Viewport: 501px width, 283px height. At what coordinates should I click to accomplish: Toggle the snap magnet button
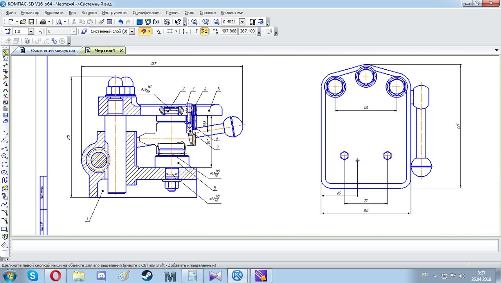pyautogui.click(x=143, y=31)
